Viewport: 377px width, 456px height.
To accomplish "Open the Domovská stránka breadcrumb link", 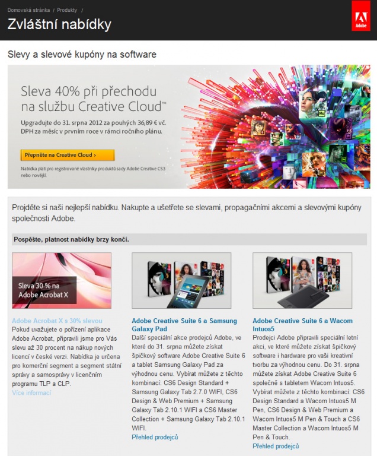I will [28, 10].
